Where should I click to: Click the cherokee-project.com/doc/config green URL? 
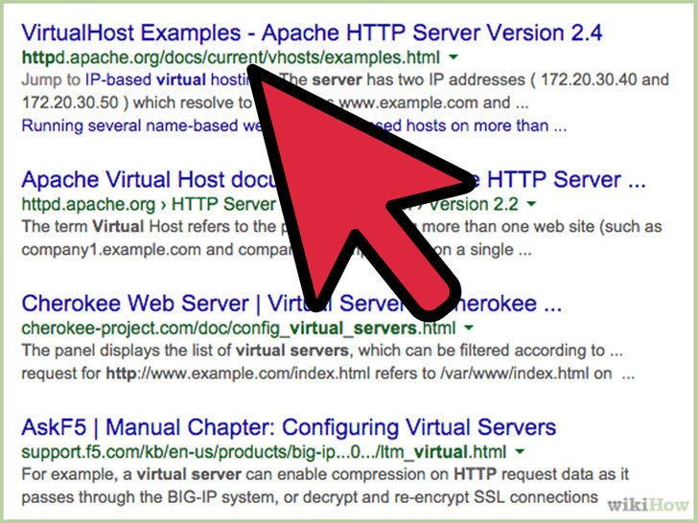(239, 329)
